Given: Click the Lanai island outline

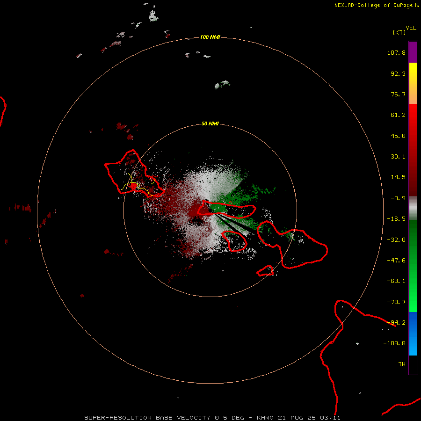Looking at the screenshot, I should (234, 241).
